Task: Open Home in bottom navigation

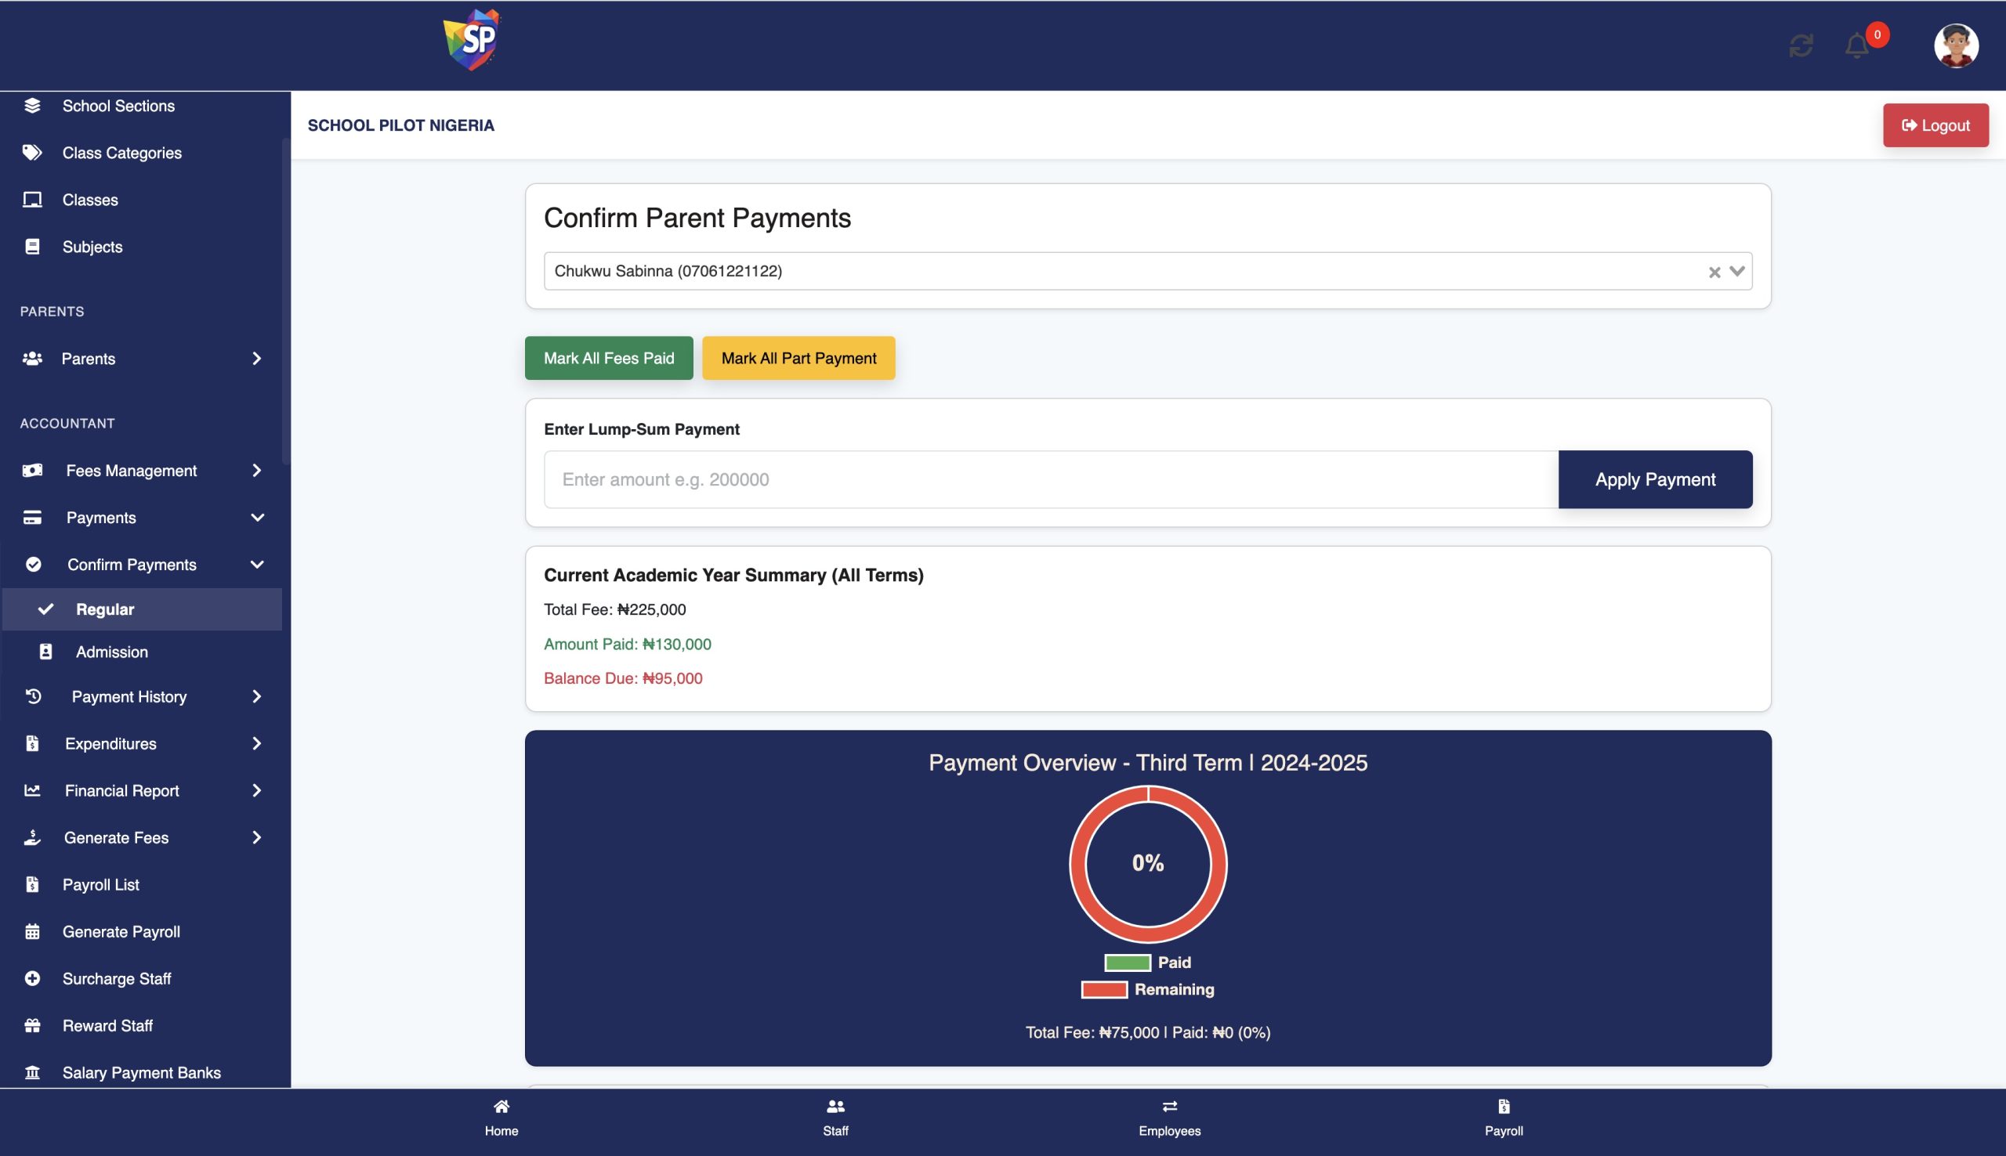Action: coord(501,1117)
